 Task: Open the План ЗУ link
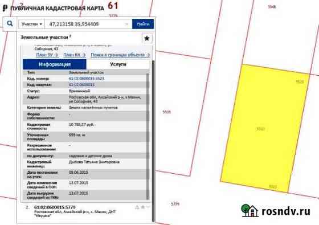click(x=47, y=55)
